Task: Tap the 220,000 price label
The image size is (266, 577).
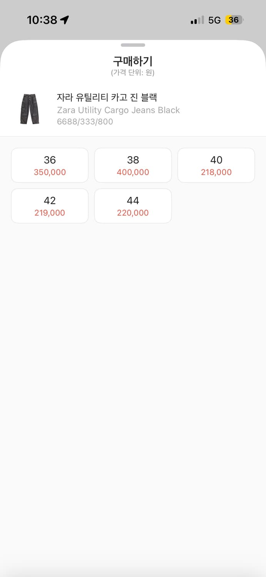Action: point(133,213)
